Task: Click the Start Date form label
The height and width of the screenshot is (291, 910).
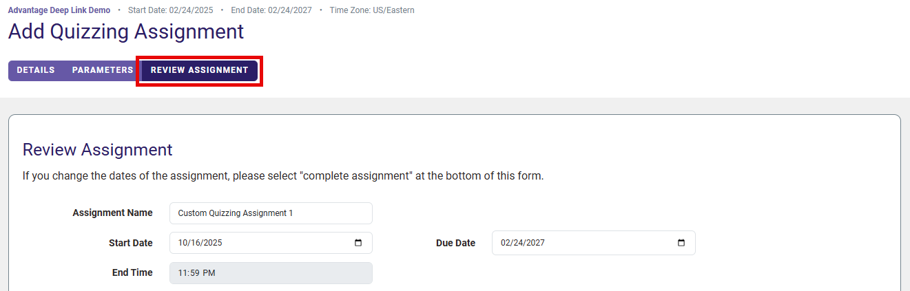Action: point(131,243)
